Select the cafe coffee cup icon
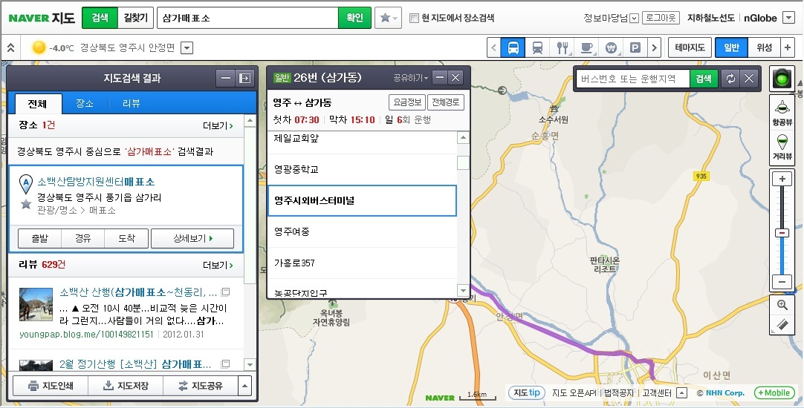 pyautogui.click(x=586, y=48)
